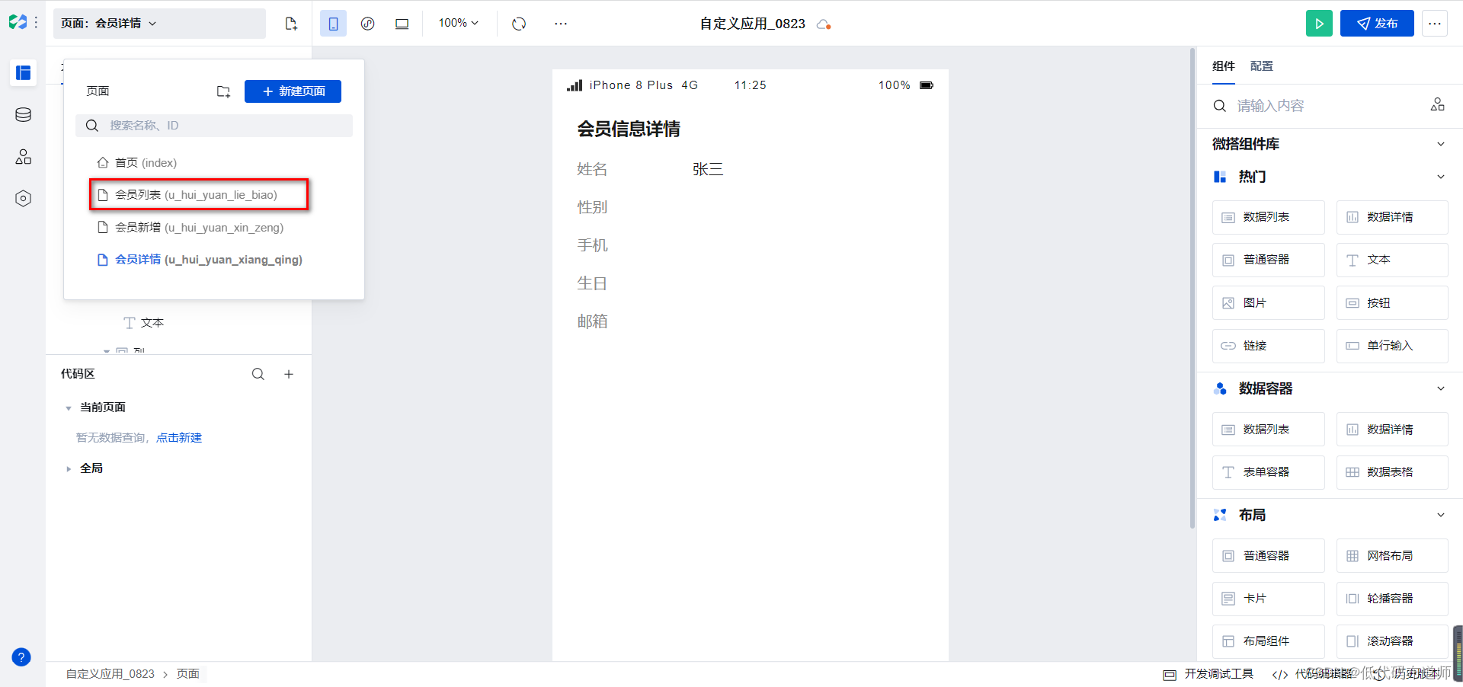Pick 滚动容器 component tile
Image resolution: width=1463 pixels, height=687 pixels.
[1392, 642]
